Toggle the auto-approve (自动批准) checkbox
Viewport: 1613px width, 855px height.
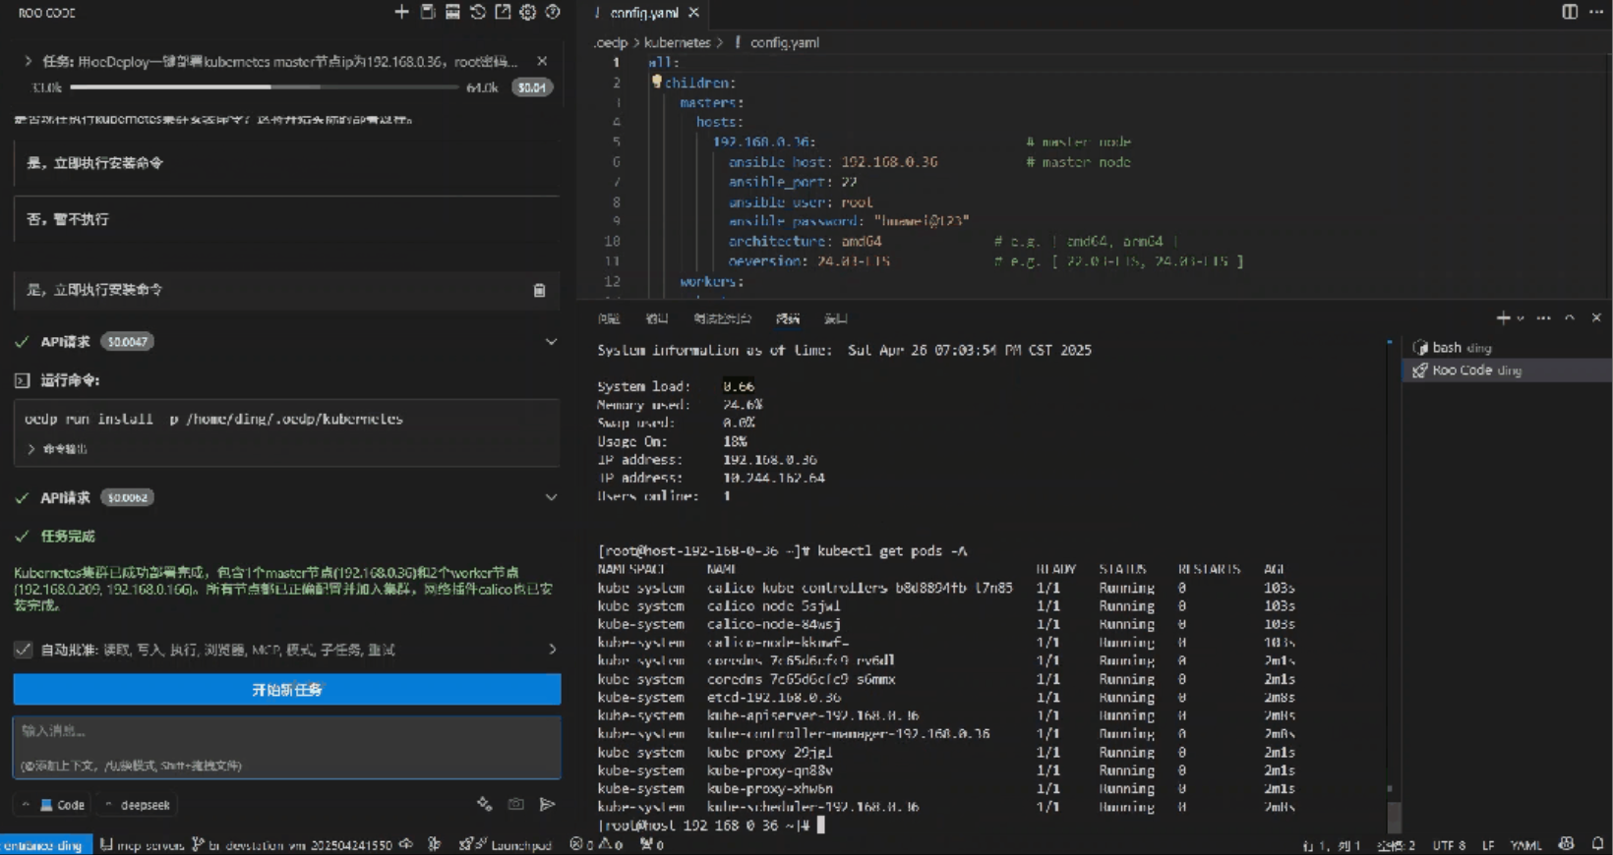pos(23,650)
